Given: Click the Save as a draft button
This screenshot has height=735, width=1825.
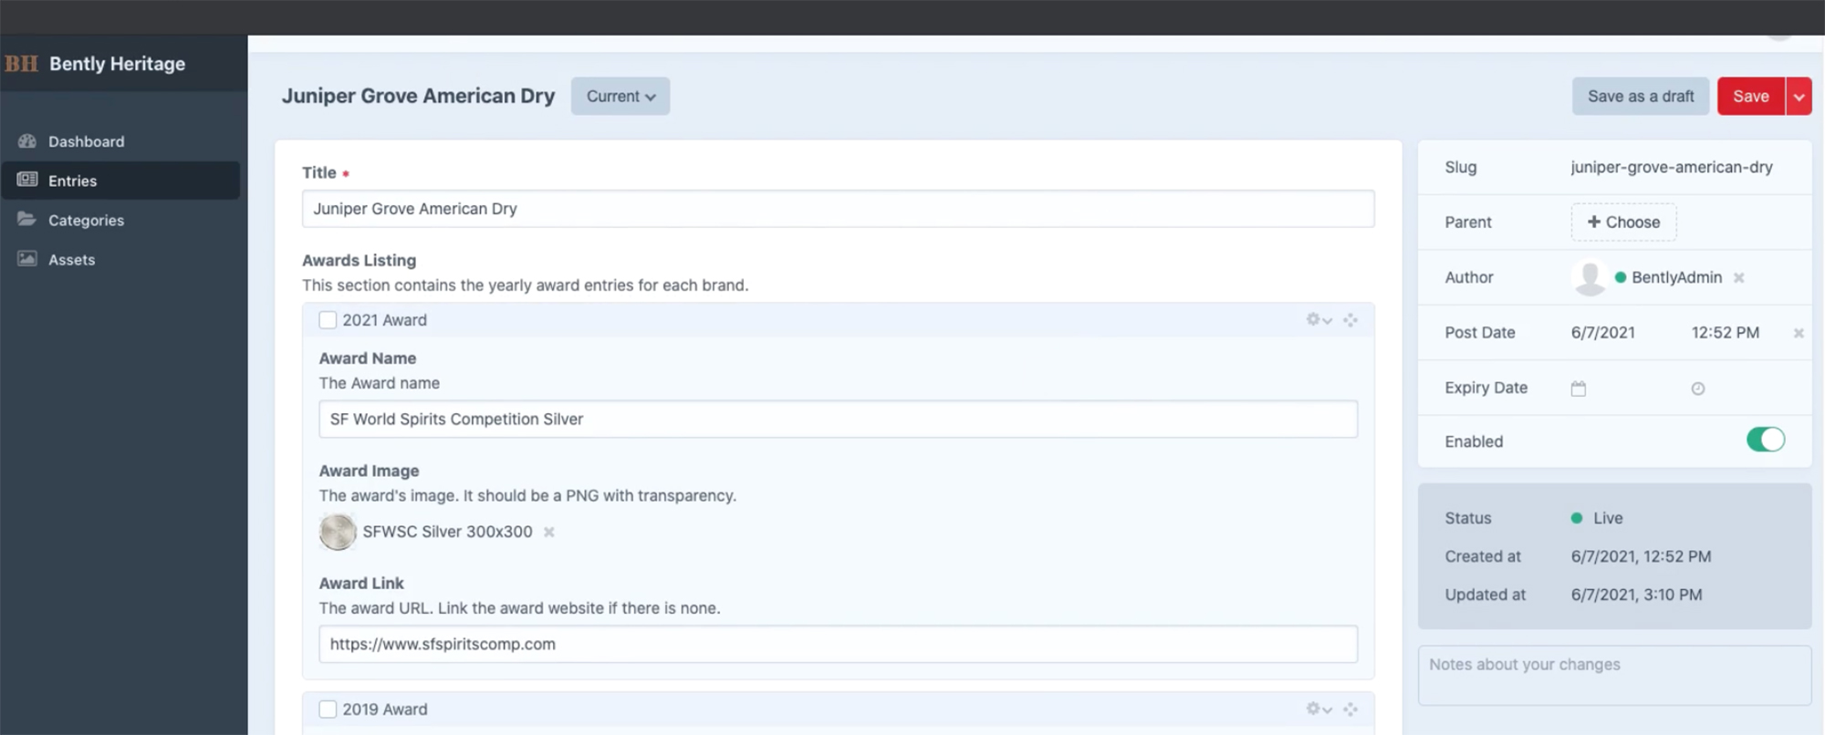Looking at the screenshot, I should [1640, 97].
